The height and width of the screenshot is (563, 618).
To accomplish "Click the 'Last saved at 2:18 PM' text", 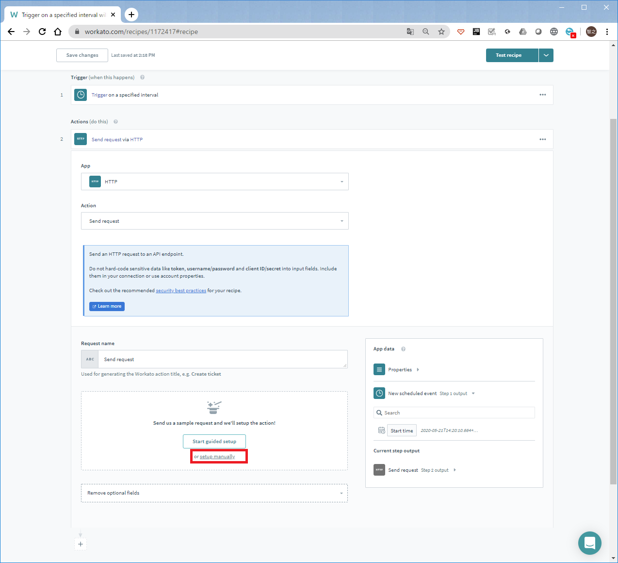I will tap(133, 55).
